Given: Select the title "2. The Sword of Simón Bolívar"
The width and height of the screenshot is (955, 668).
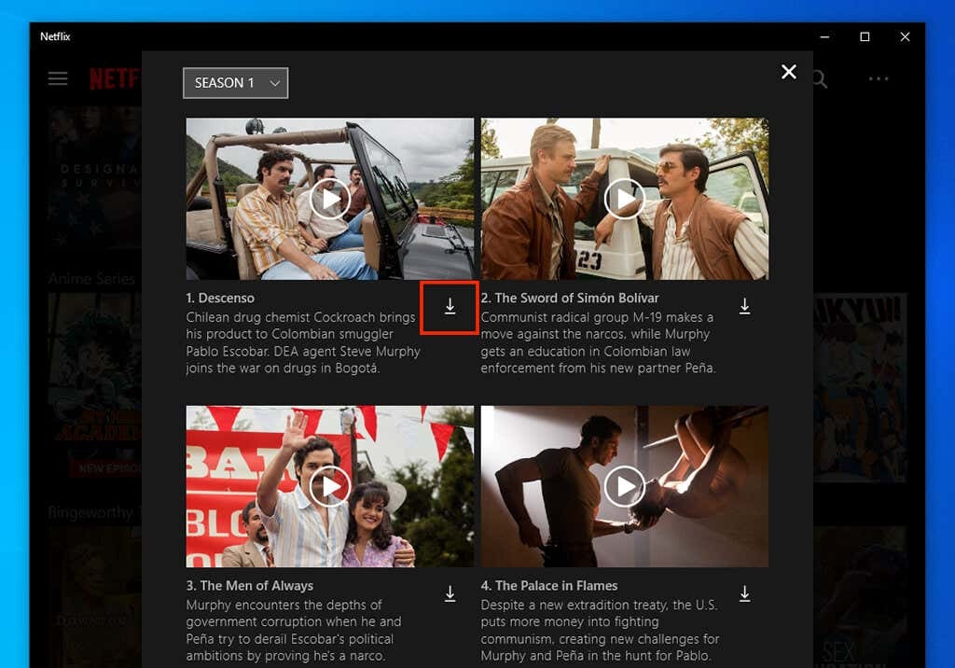Looking at the screenshot, I should 570,298.
